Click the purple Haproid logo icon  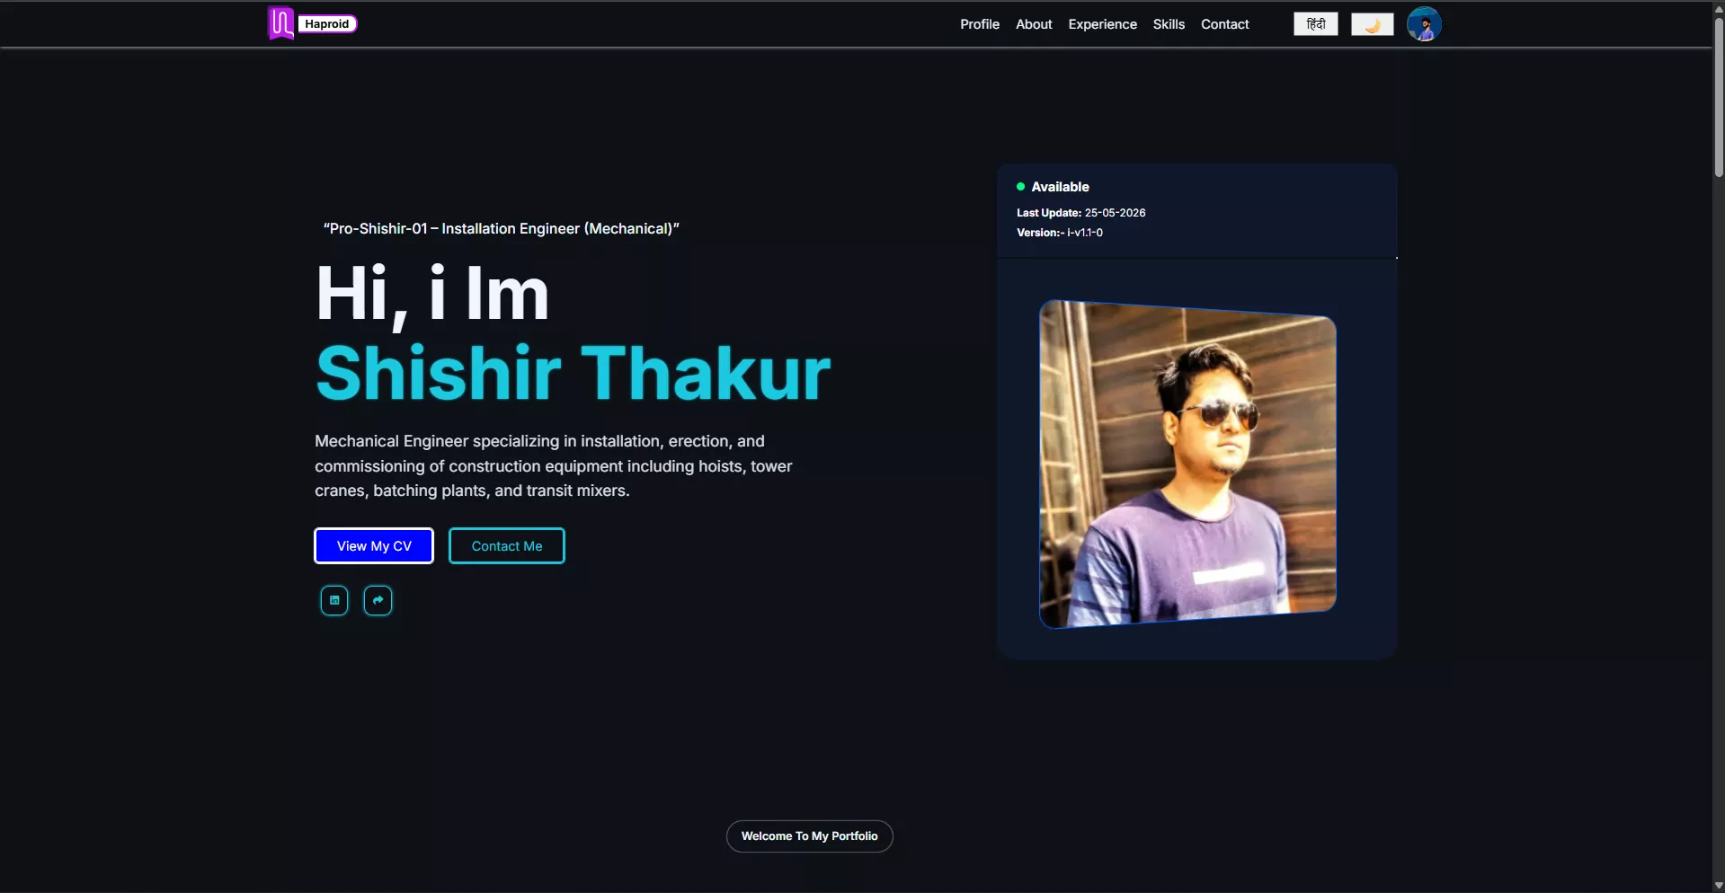pos(281,23)
